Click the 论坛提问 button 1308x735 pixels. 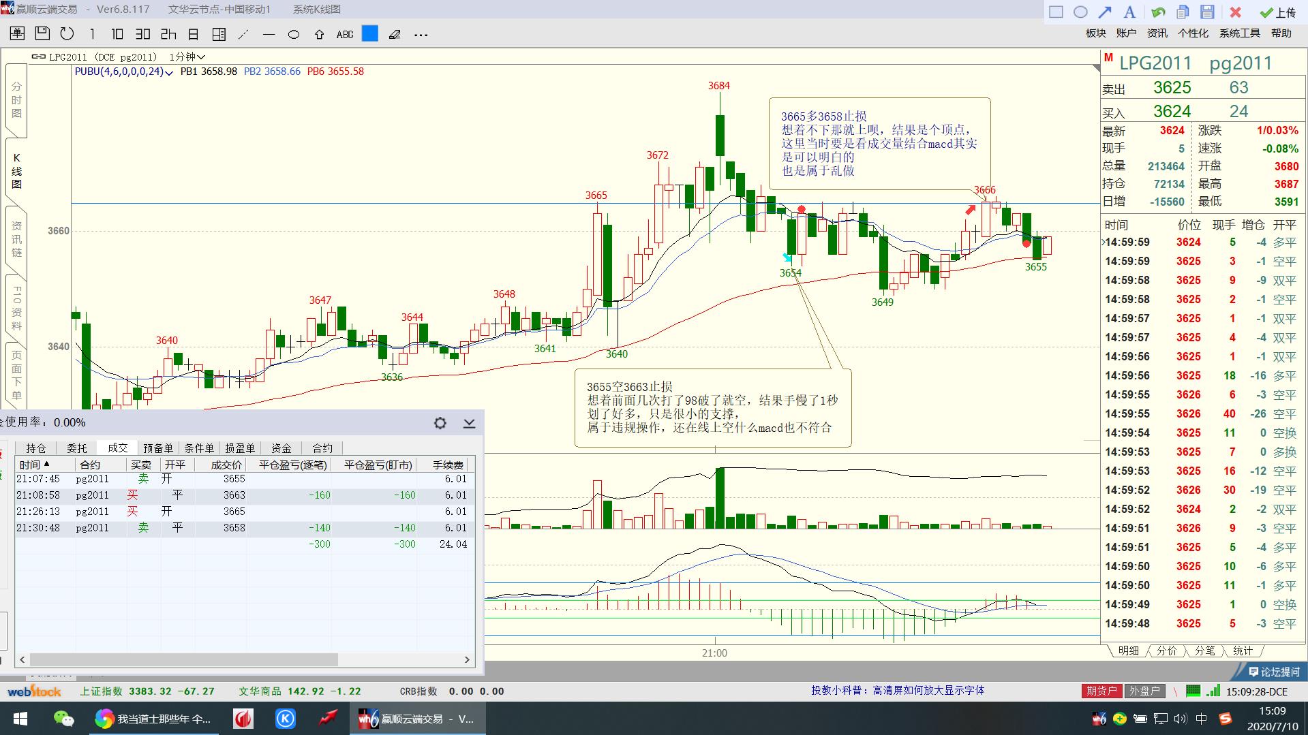(1273, 672)
